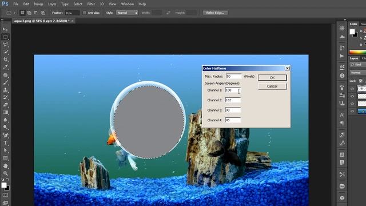Hide the bottom blue background layer

point(352,111)
